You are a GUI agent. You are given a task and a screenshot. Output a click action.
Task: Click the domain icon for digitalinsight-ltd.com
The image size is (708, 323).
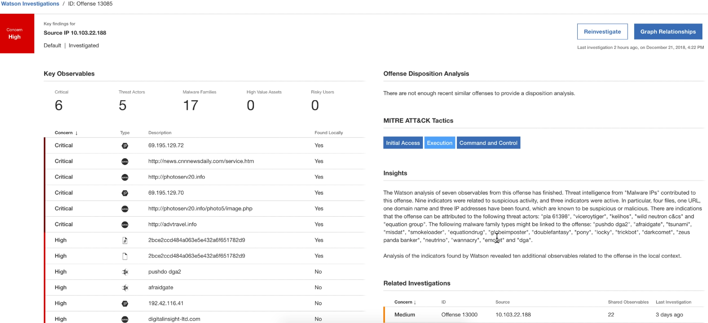pos(125,319)
